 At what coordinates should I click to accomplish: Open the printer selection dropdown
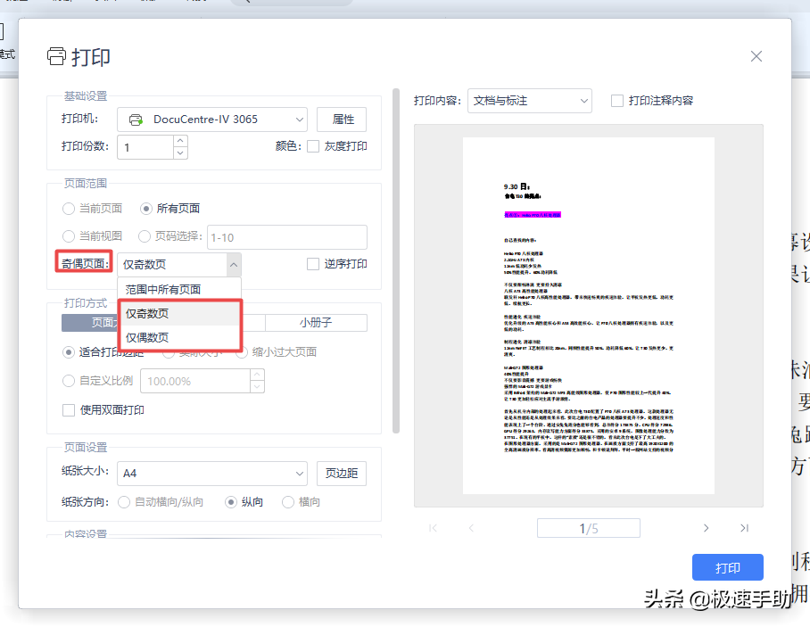point(211,120)
